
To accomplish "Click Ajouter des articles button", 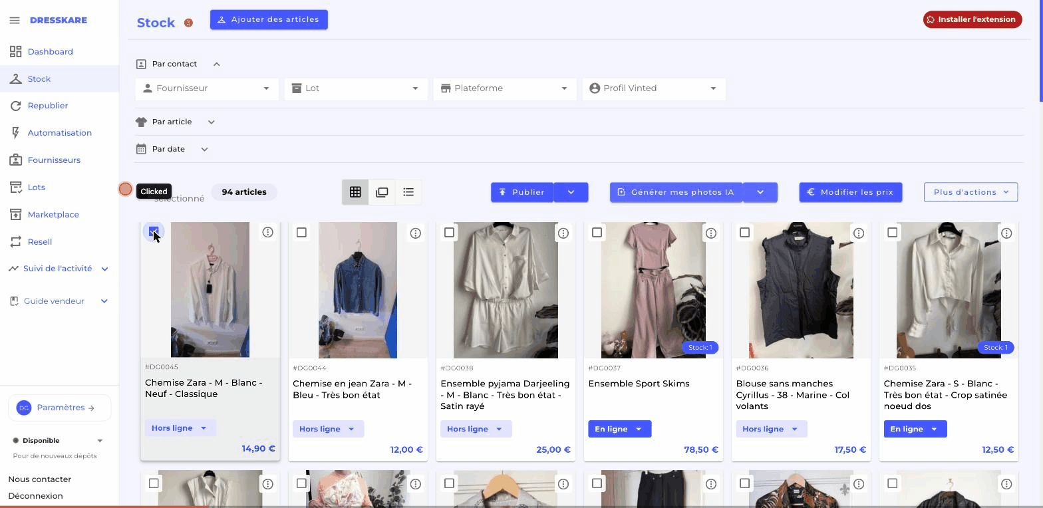I will click(x=269, y=19).
